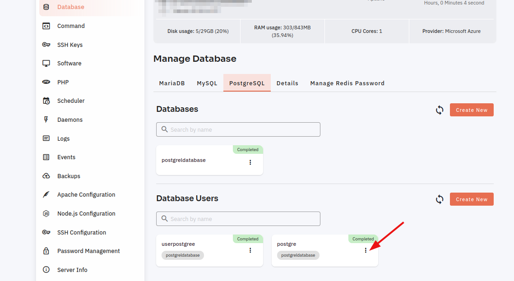This screenshot has height=281, width=514.
Task: Click the Logs icon in sidebar
Action: click(x=46, y=138)
